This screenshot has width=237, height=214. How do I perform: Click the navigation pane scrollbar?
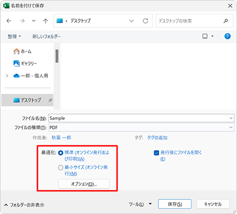[57, 56]
